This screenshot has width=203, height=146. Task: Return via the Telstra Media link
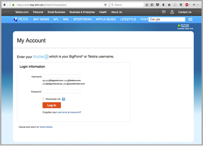point(46,127)
